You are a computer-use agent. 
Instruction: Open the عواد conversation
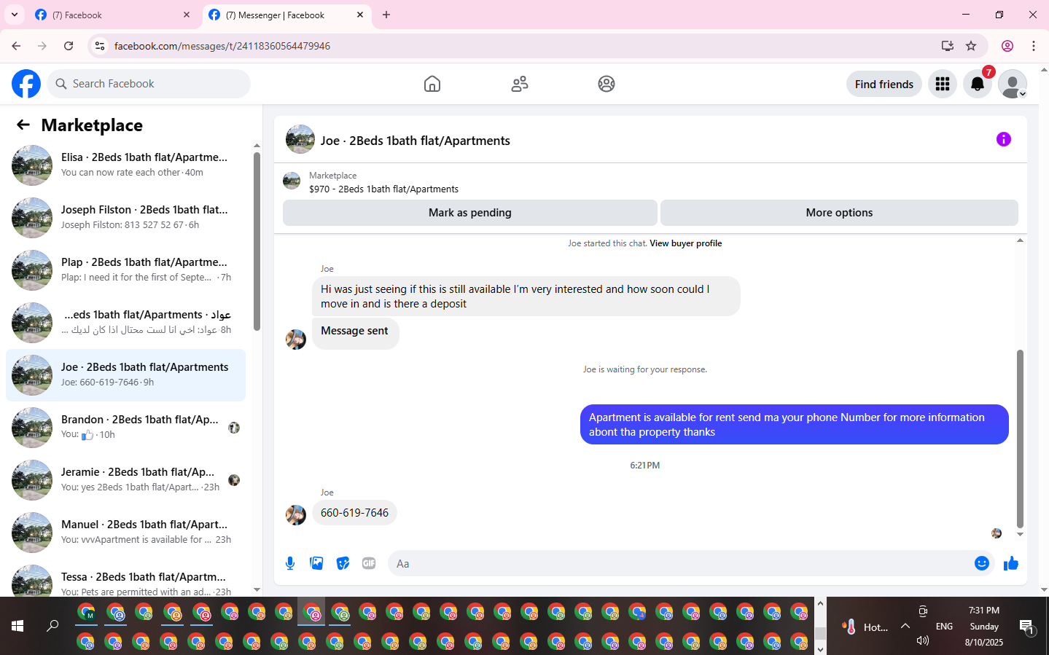tap(125, 323)
